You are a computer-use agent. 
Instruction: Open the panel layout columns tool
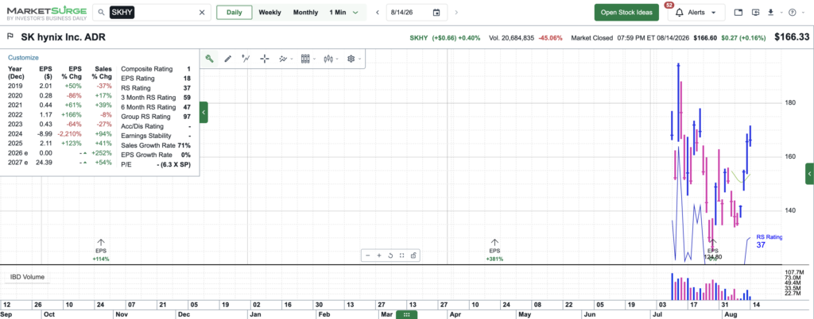[x=305, y=59]
